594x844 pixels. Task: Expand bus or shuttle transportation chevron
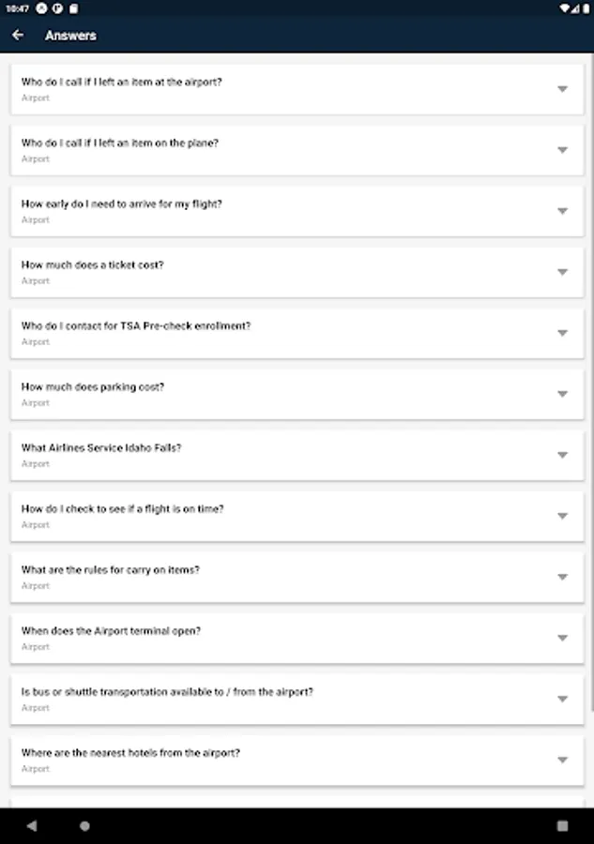562,699
